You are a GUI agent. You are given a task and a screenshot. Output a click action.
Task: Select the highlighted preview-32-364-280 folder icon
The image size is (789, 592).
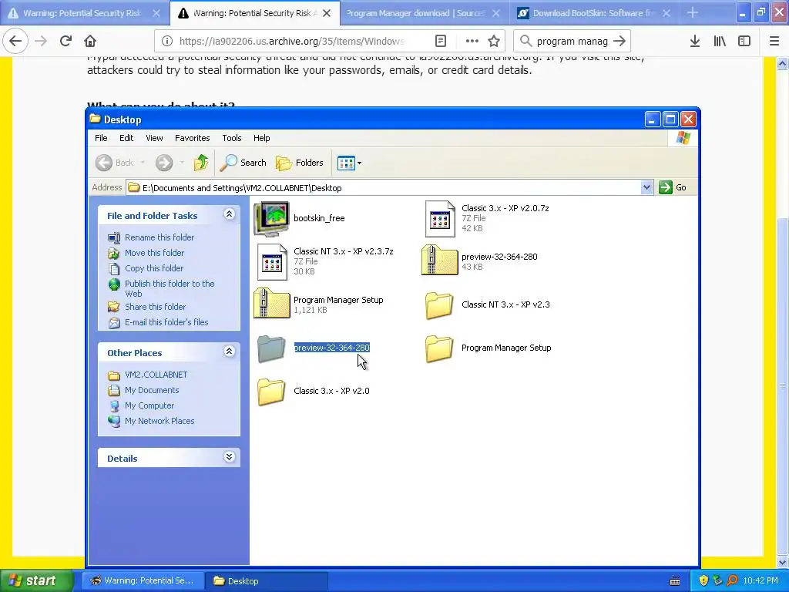click(x=271, y=348)
